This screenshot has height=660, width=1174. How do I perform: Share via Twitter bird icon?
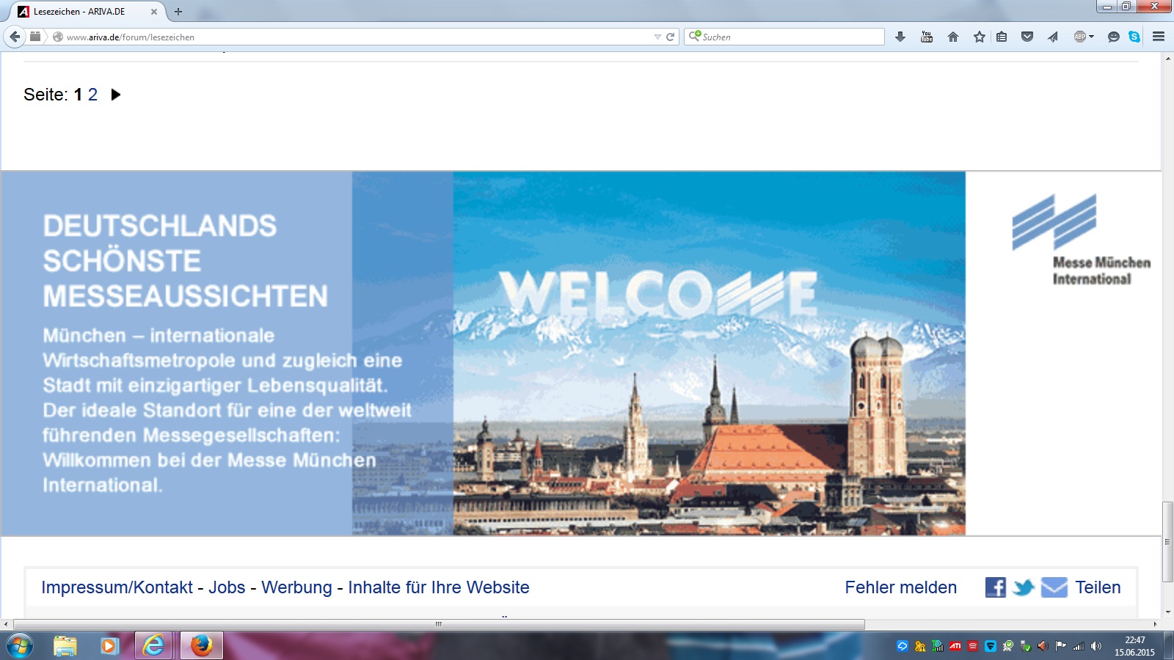point(1024,587)
